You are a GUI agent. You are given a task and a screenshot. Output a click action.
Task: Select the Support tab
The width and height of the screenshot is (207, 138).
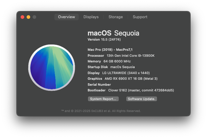[140, 17]
